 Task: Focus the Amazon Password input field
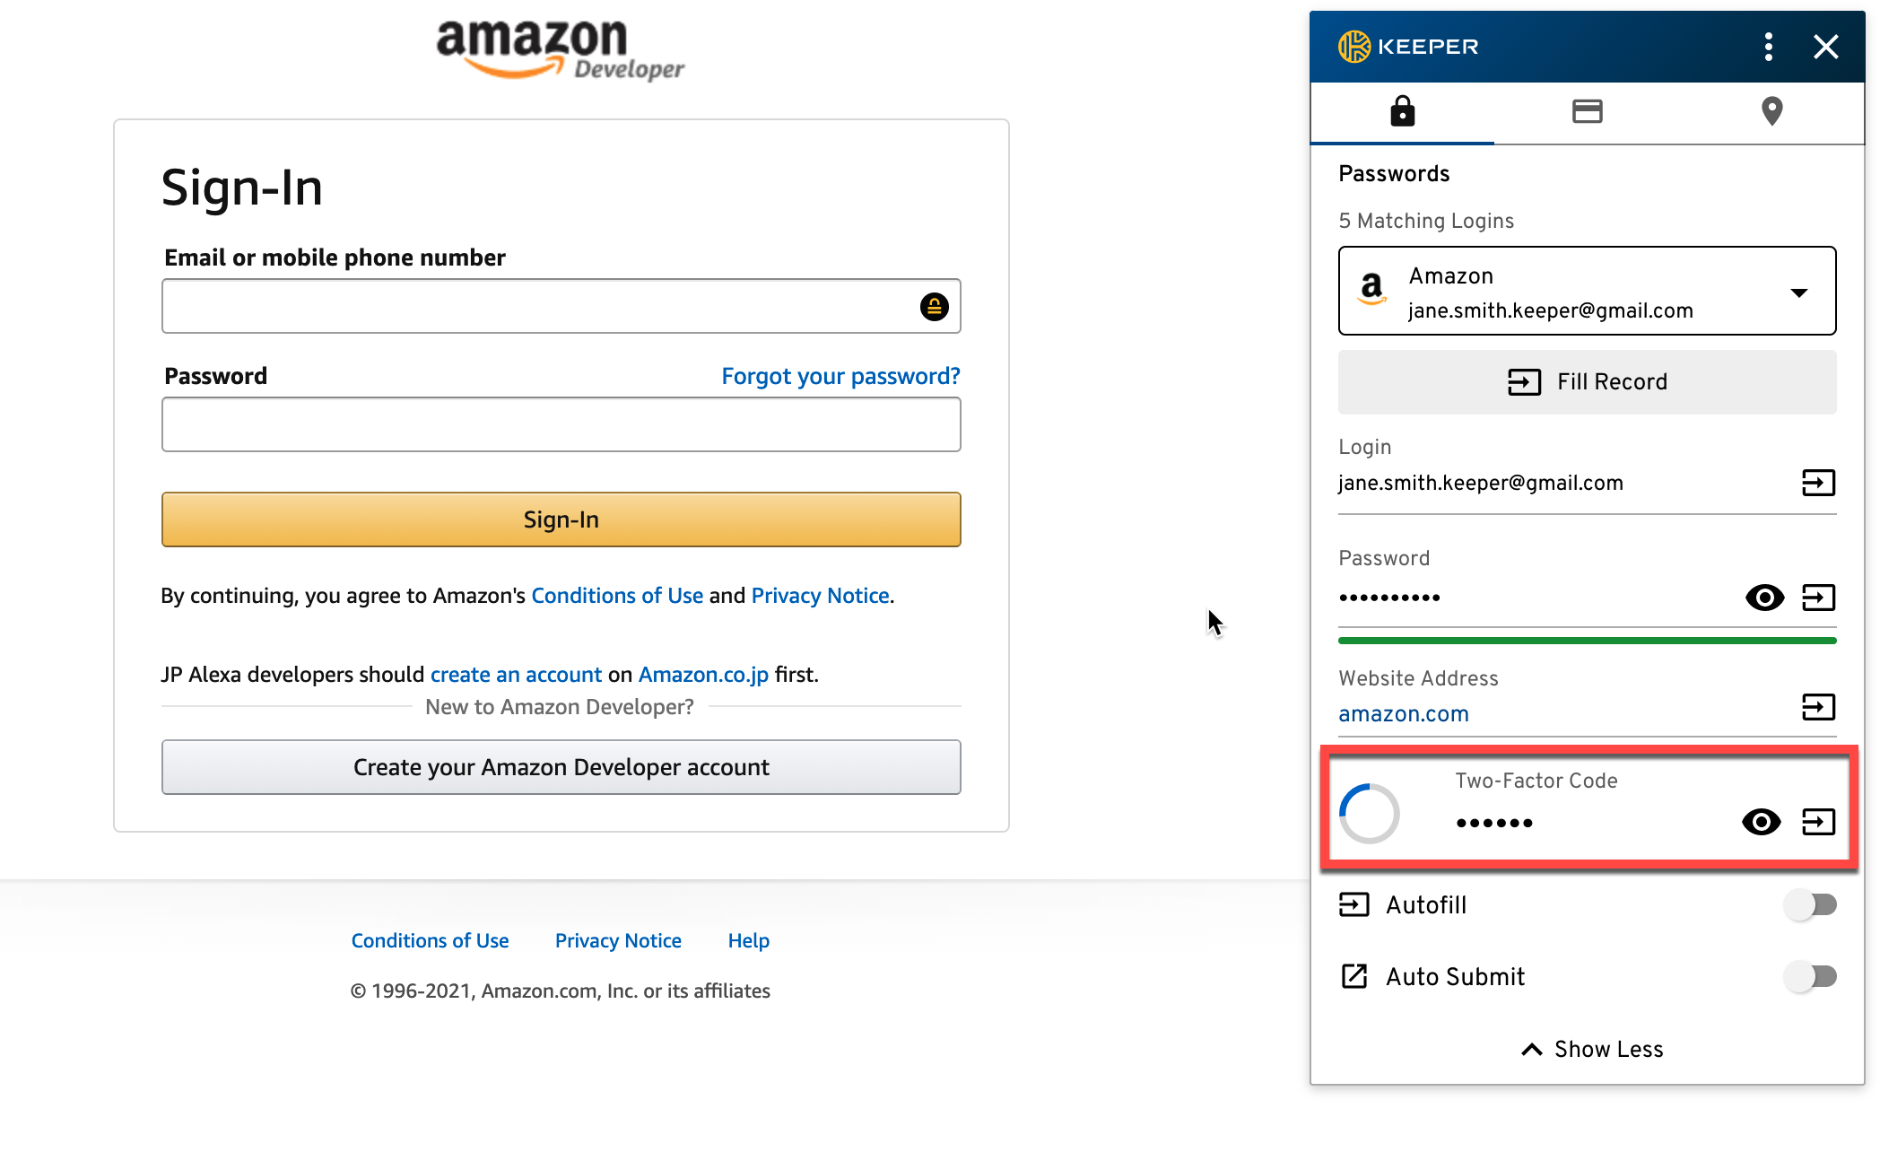point(561,424)
